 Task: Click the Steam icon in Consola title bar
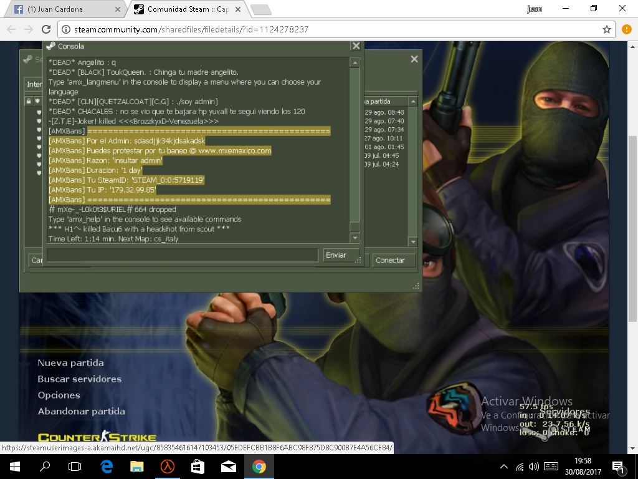pyautogui.click(x=51, y=46)
